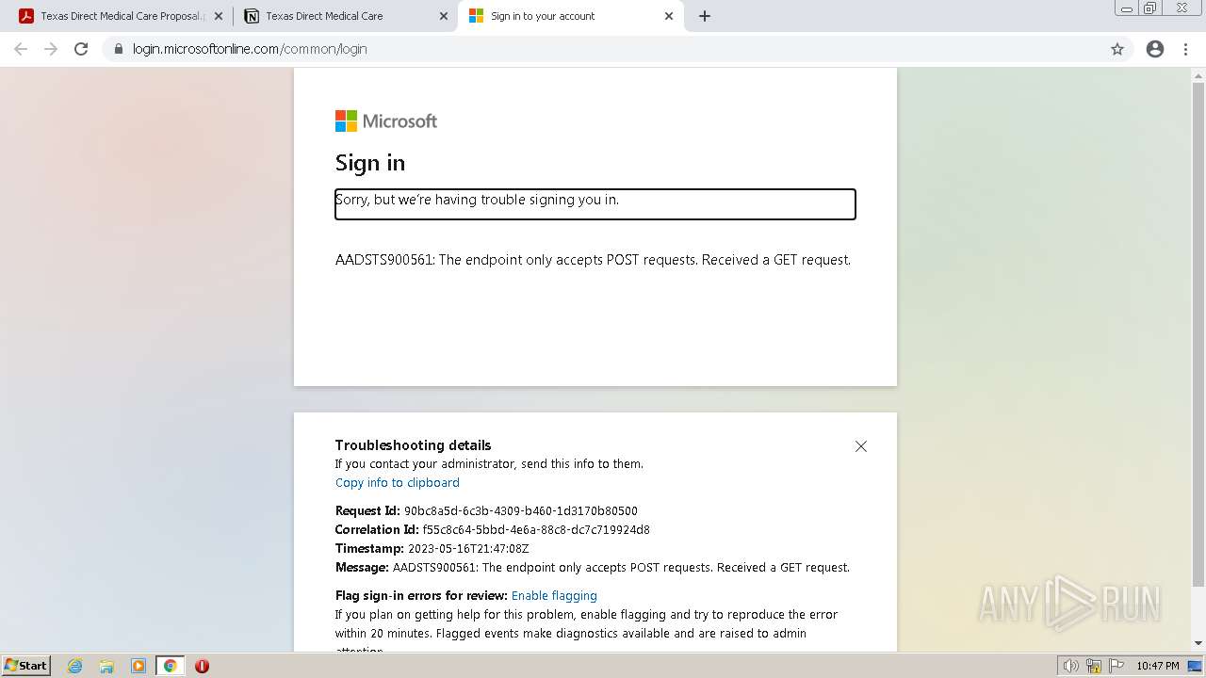This screenshot has height=678, width=1206.
Task: Go forward to next page
Action: click(x=51, y=49)
